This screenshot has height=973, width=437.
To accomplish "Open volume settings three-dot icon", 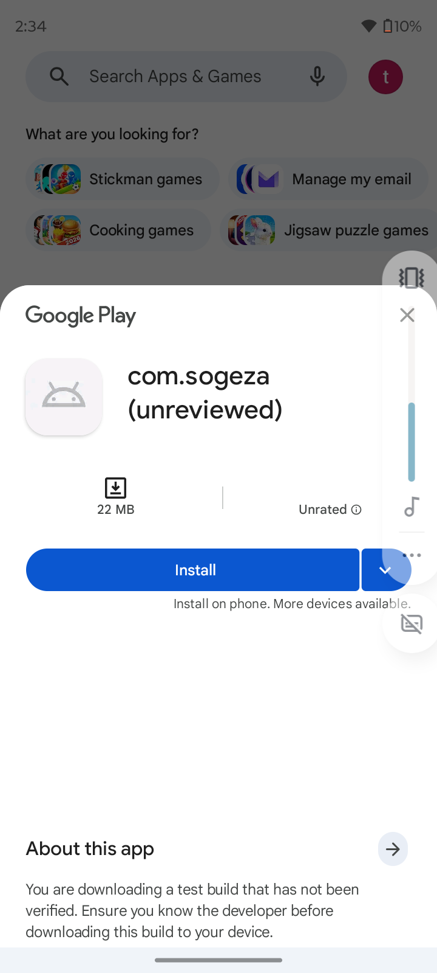I will click(412, 555).
